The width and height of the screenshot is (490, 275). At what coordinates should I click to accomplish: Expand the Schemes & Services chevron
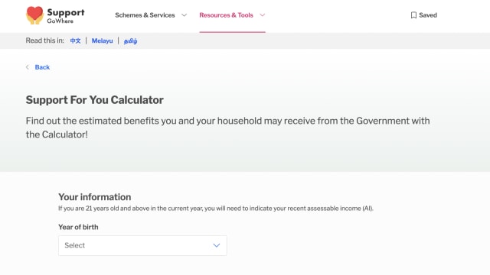tap(184, 15)
